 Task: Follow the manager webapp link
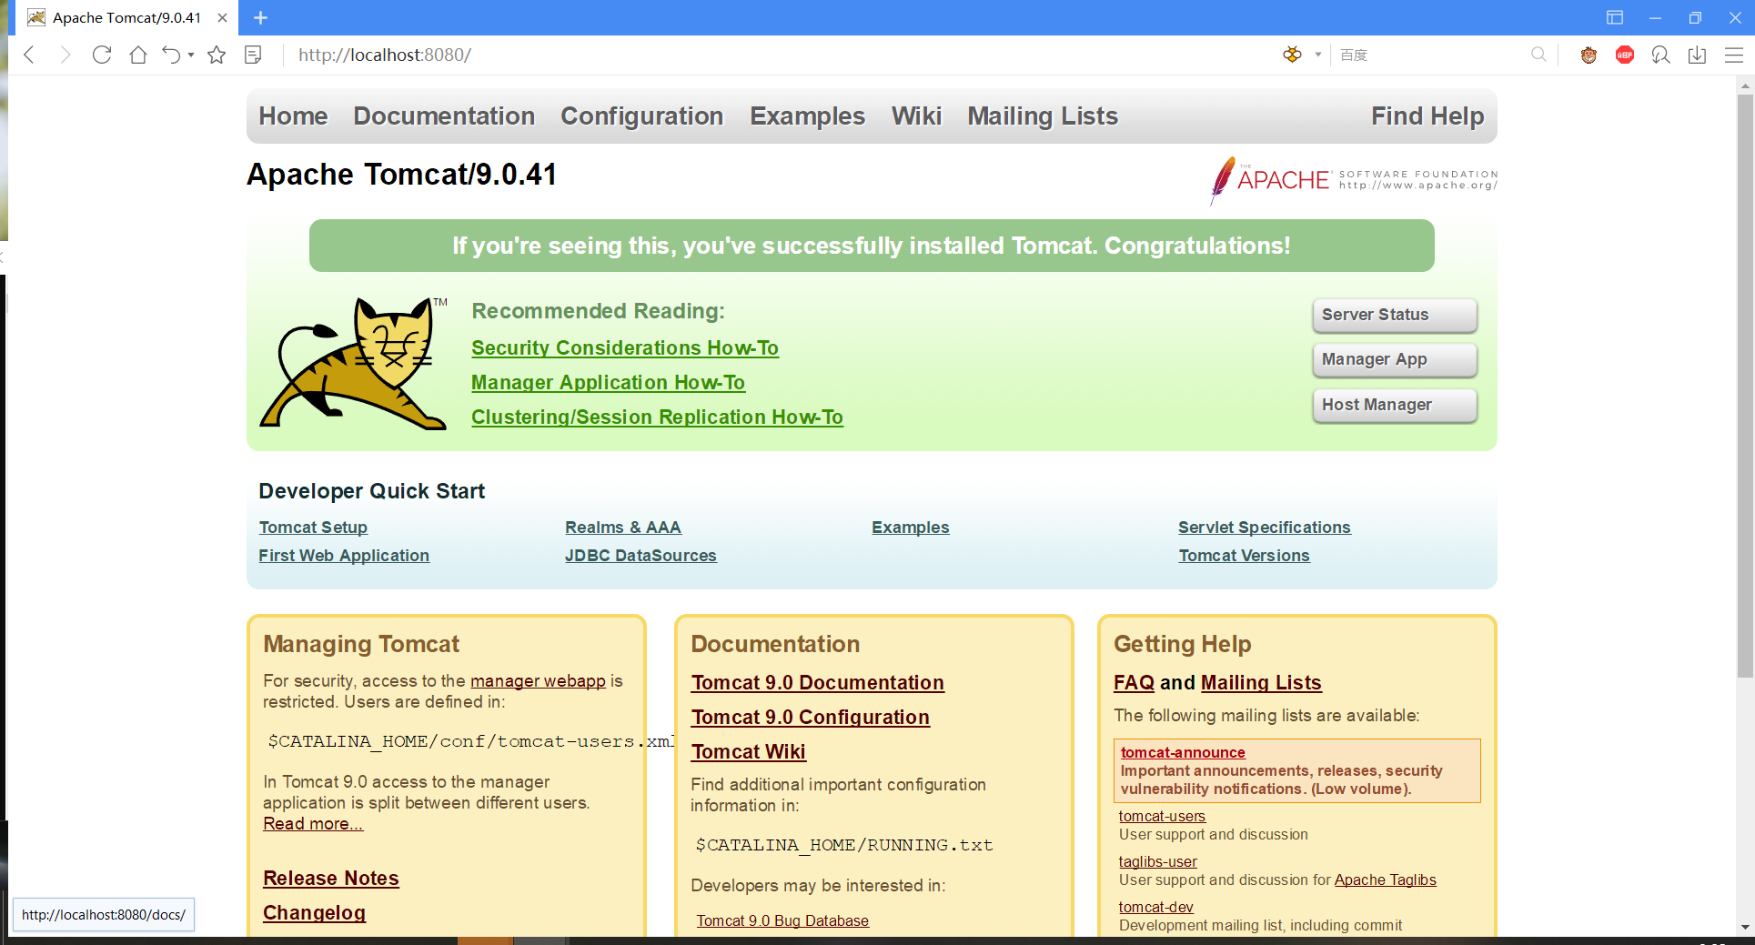click(538, 681)
